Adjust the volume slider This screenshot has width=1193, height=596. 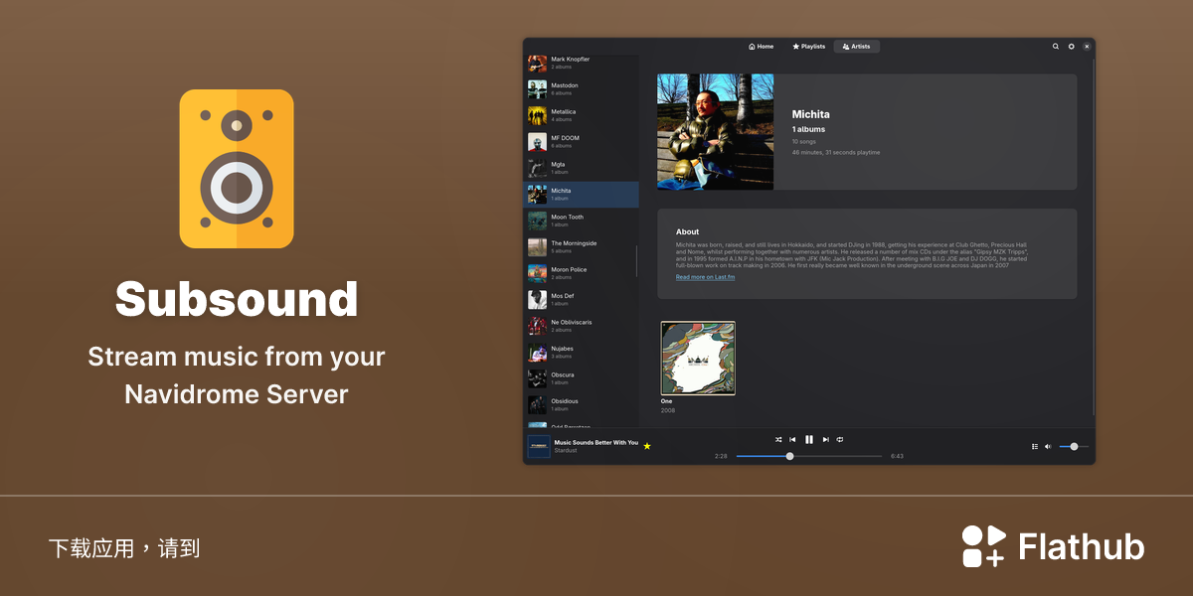click(1074, 447)
